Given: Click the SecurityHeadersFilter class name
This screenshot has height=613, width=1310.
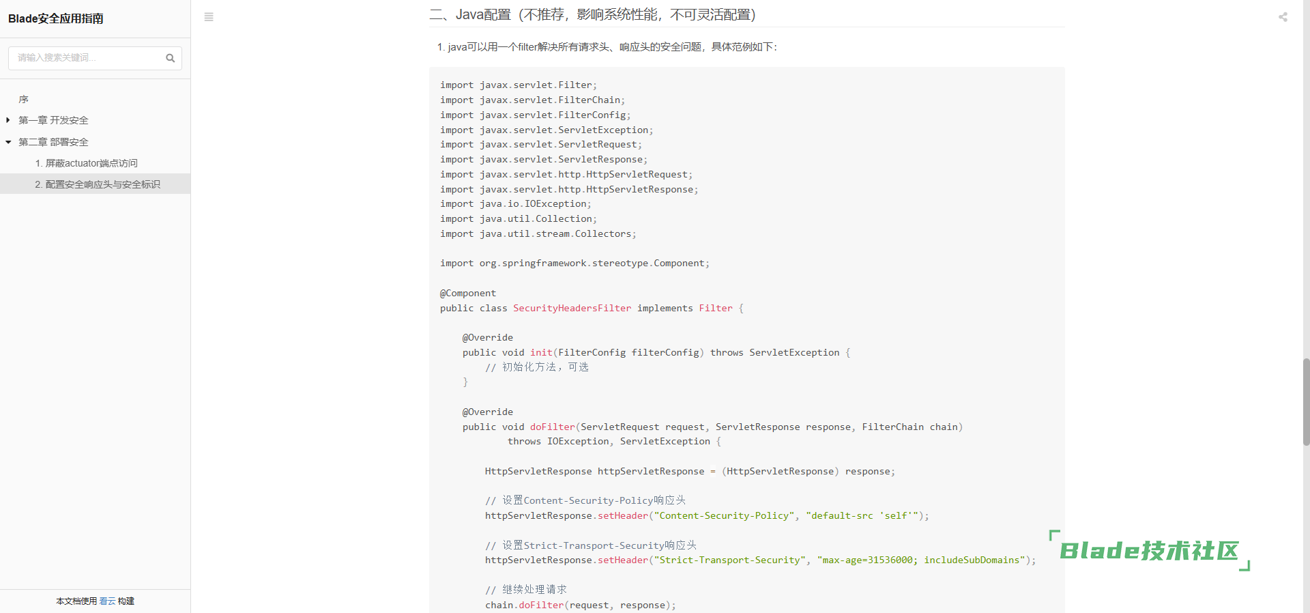Looking at the screenshot, I should (x=572, y=308).
